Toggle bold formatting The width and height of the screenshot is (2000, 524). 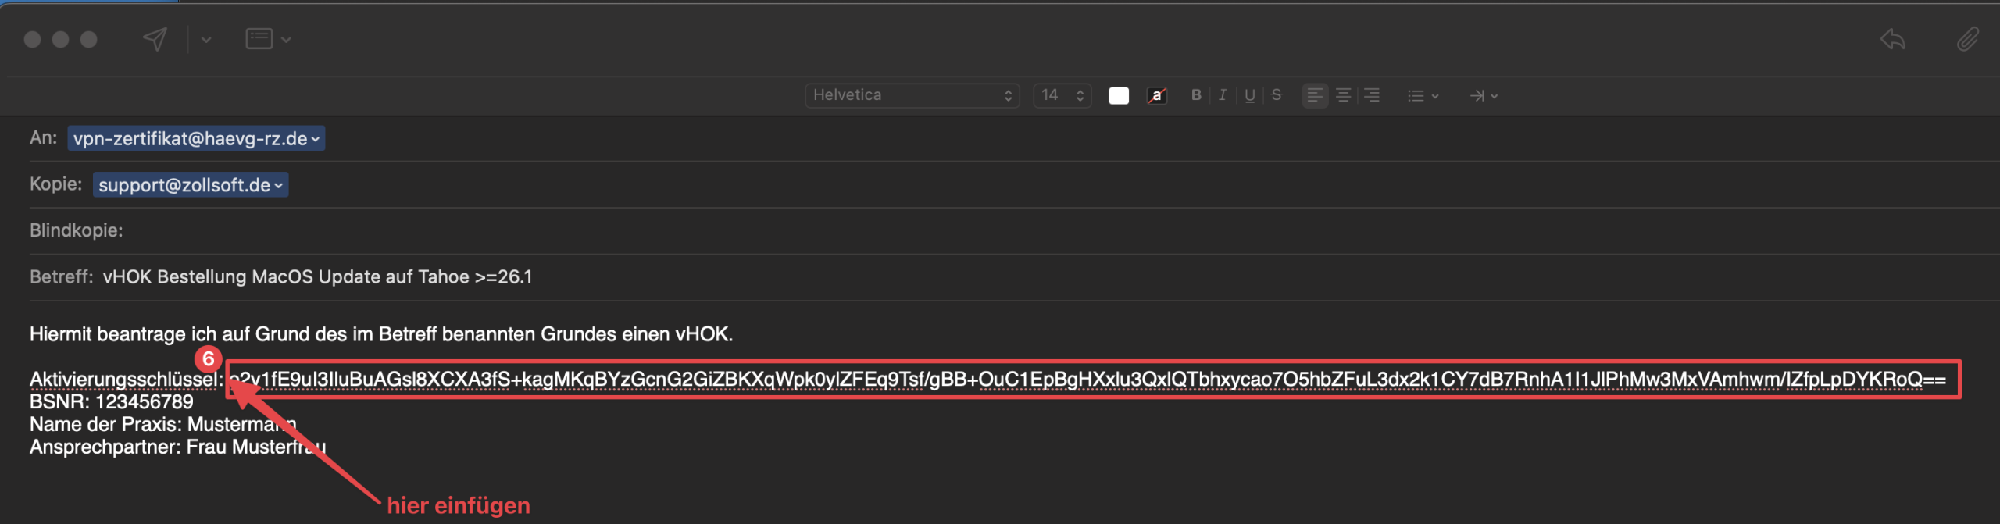(1195, 95)
